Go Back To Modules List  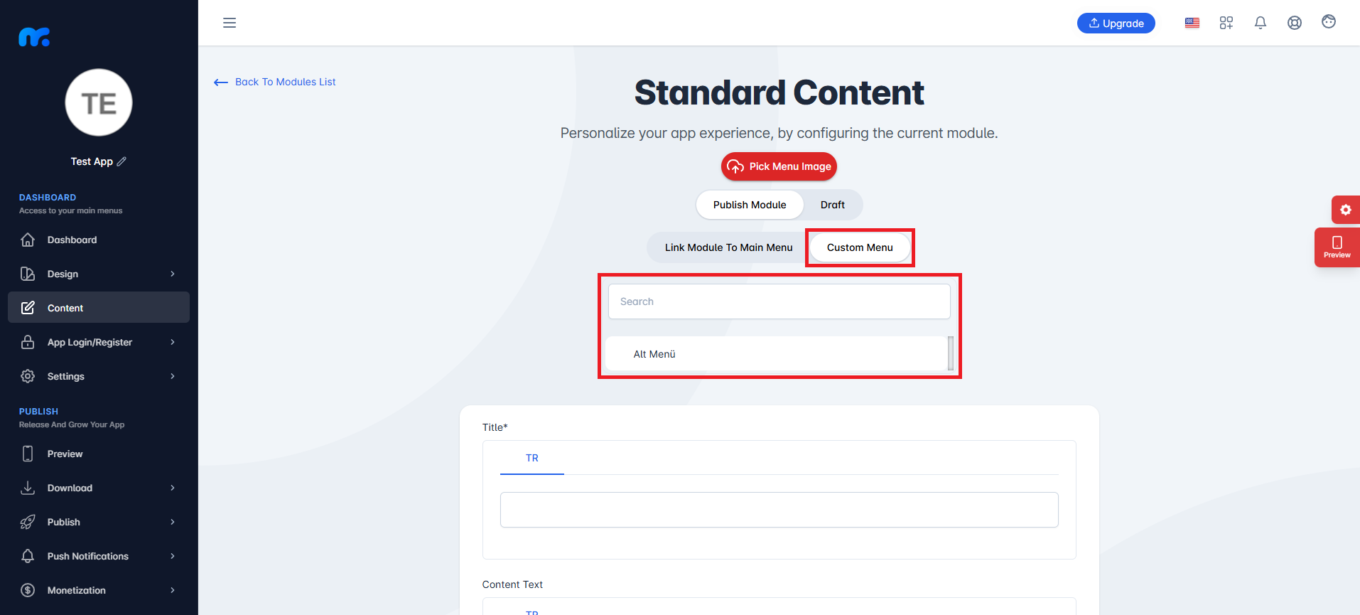pos(275,82)
